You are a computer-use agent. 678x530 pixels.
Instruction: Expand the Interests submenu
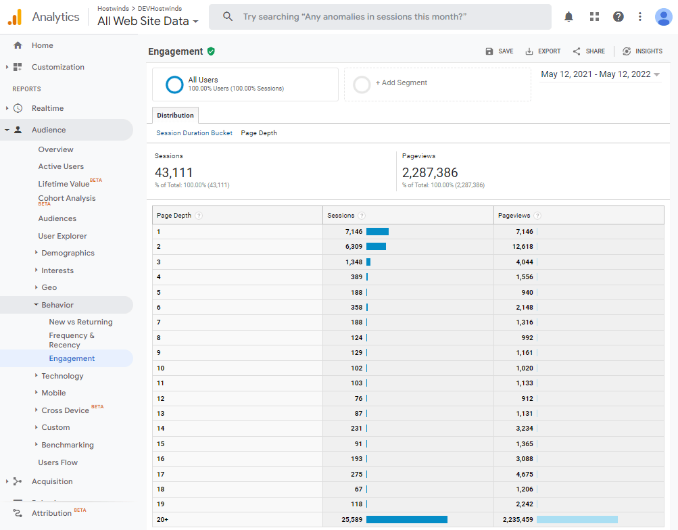pyautogui.click(x=37, y=270)
